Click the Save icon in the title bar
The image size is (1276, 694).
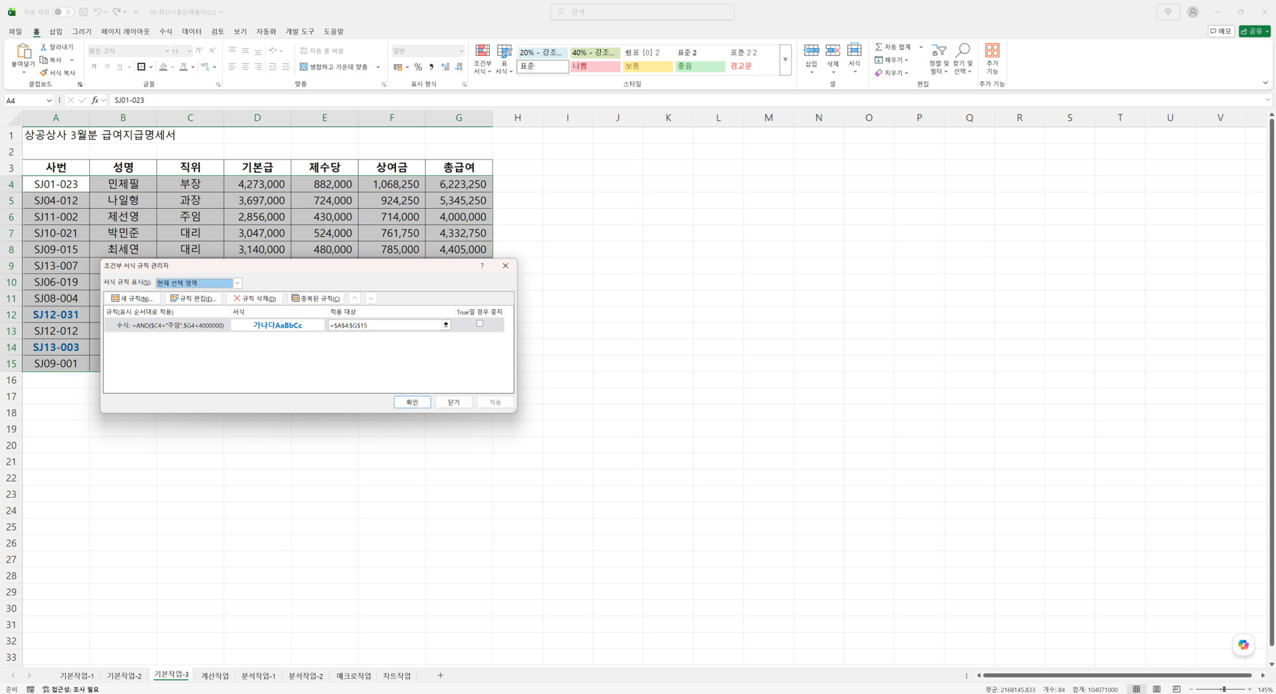83,12
